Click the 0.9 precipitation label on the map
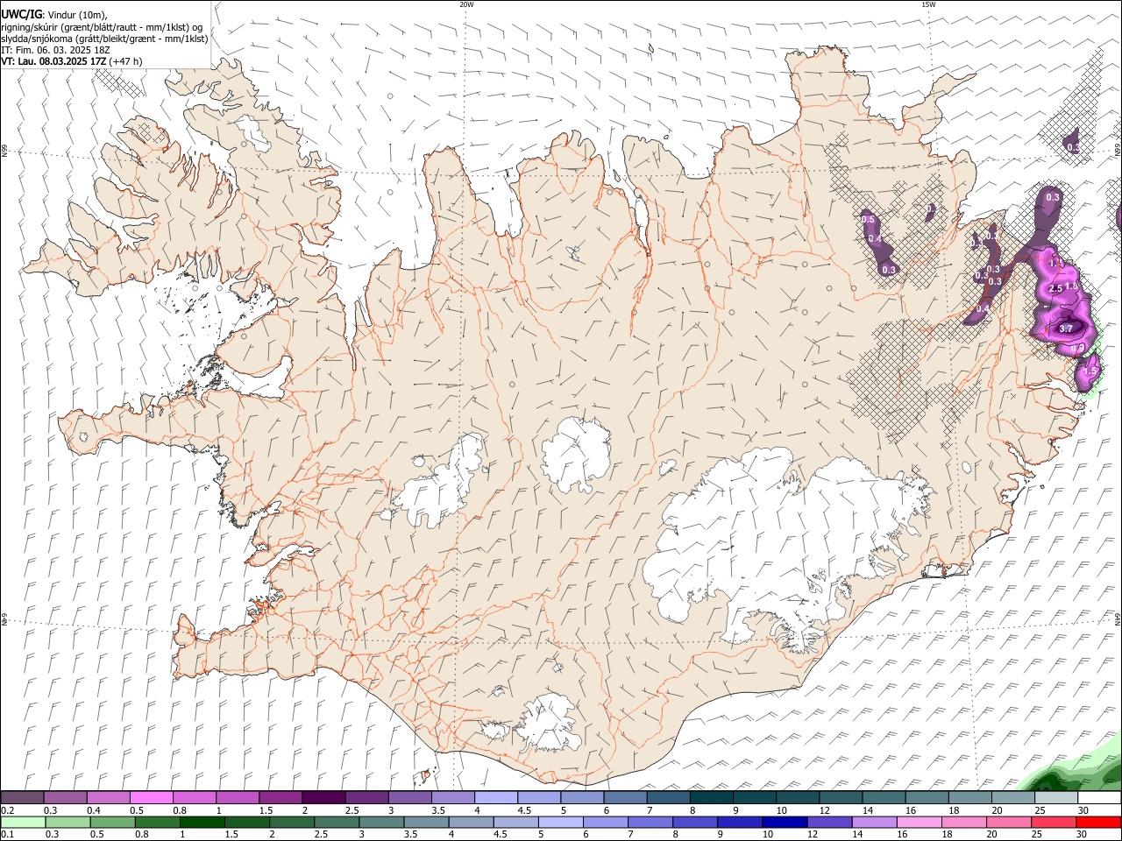Viewport: 1122px width, 841px height. [x=1079, y=348]
